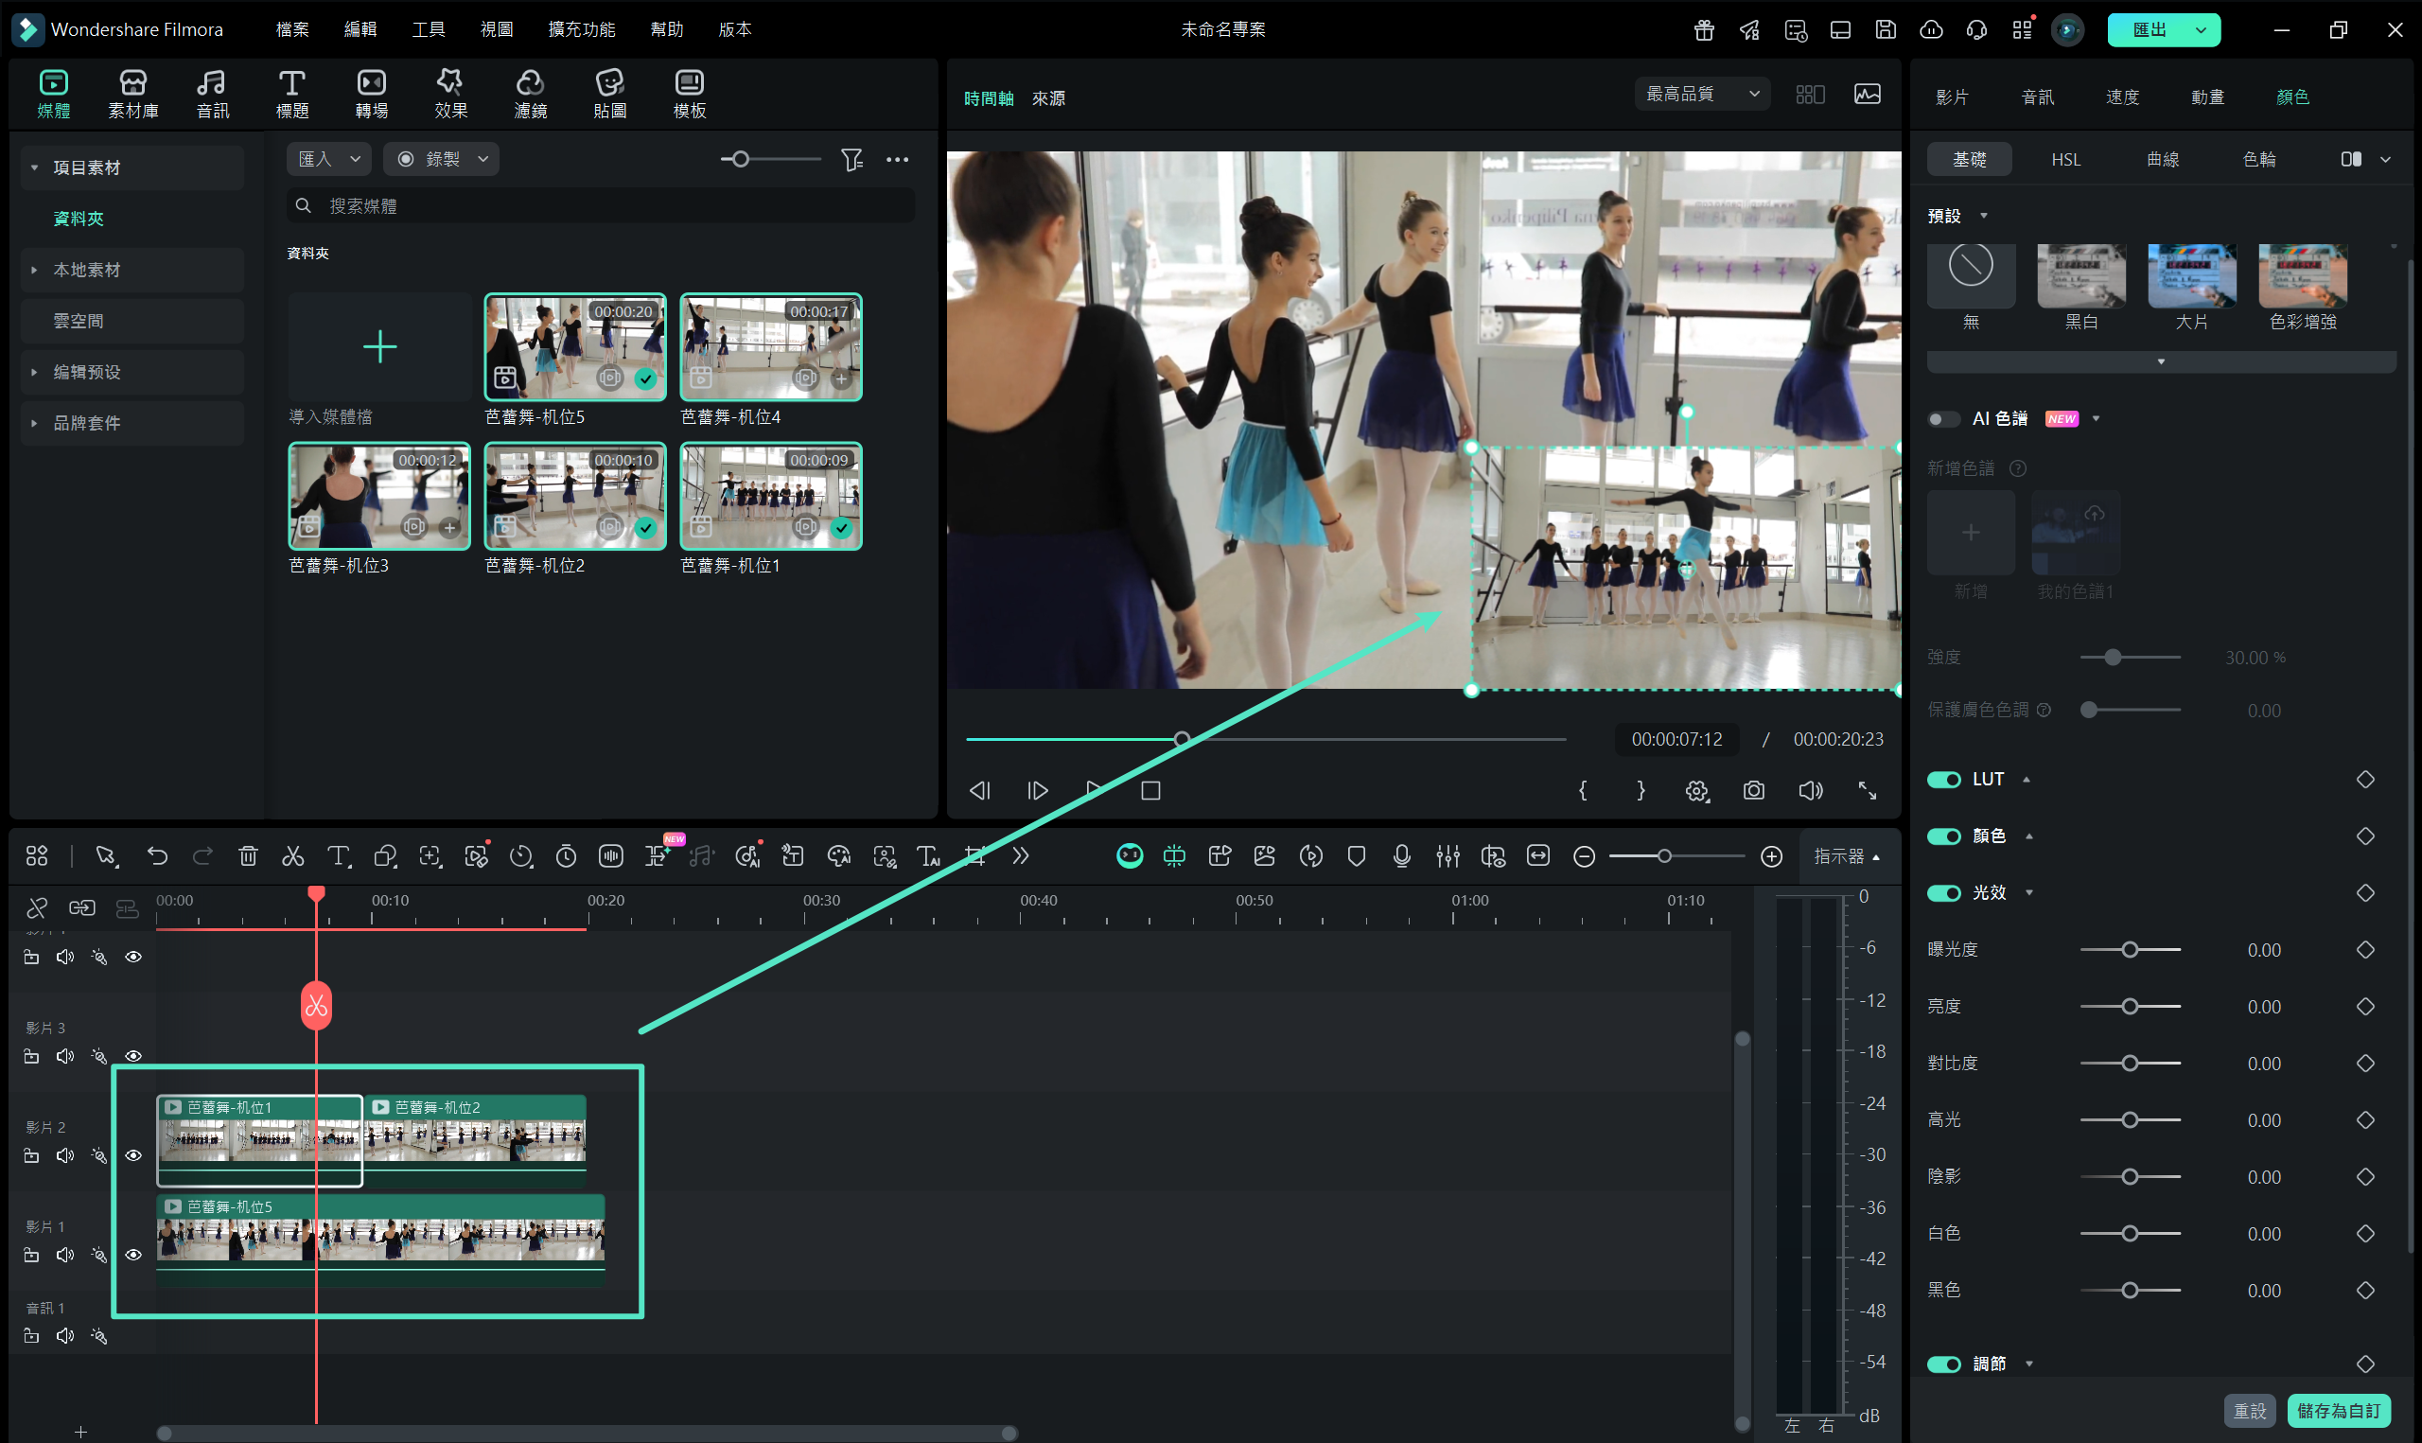
Task: Open the 匯入 import dropdown
Action: (x=328, y=159)
